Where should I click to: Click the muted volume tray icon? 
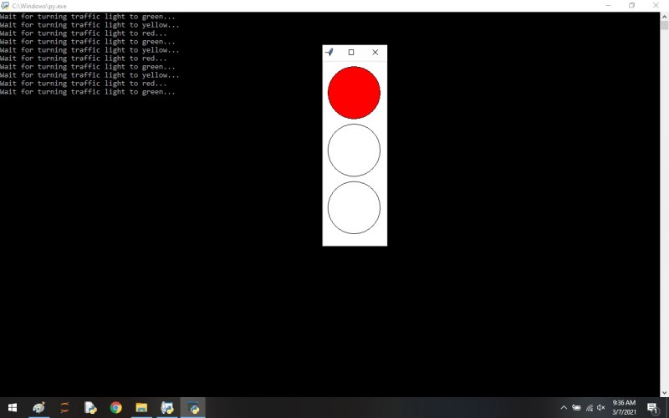tap(601, 408)
